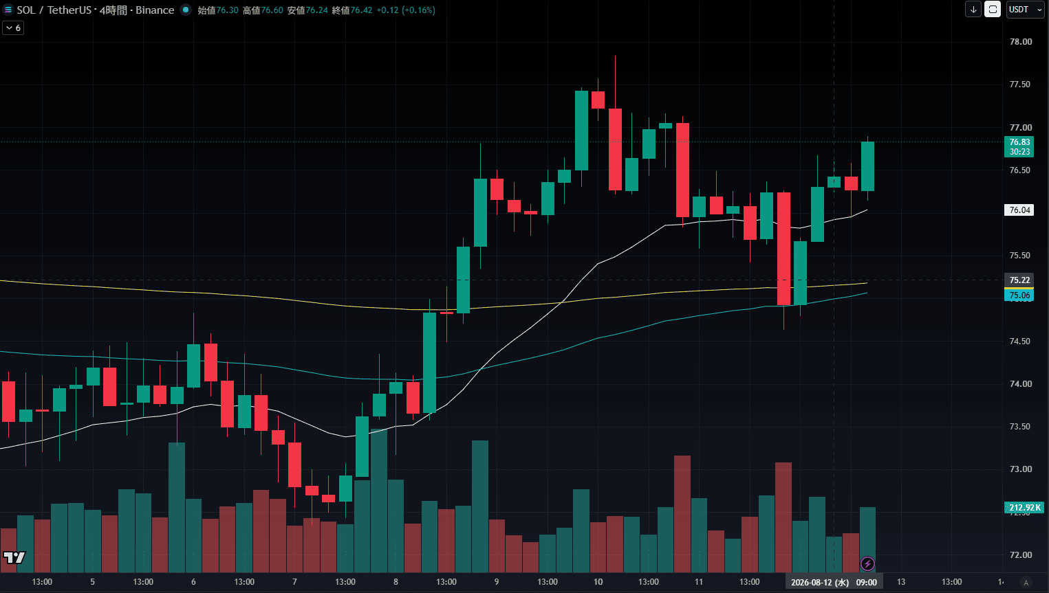Click the Solana symbol logo icon

point(8,10)
